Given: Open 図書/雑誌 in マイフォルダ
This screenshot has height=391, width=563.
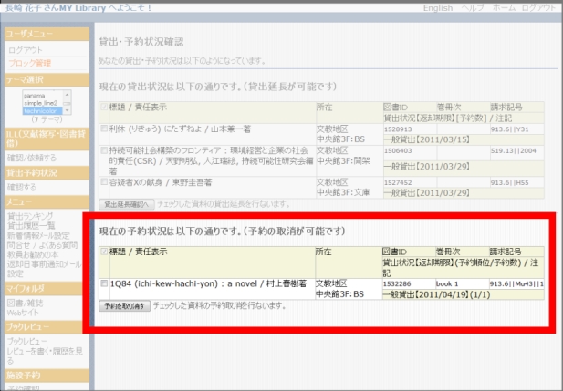Looking at the screenshot, I should (x=25, y=304).
